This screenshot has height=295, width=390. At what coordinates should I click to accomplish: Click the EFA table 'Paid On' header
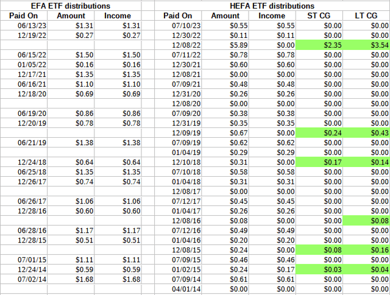click(24, 16)
